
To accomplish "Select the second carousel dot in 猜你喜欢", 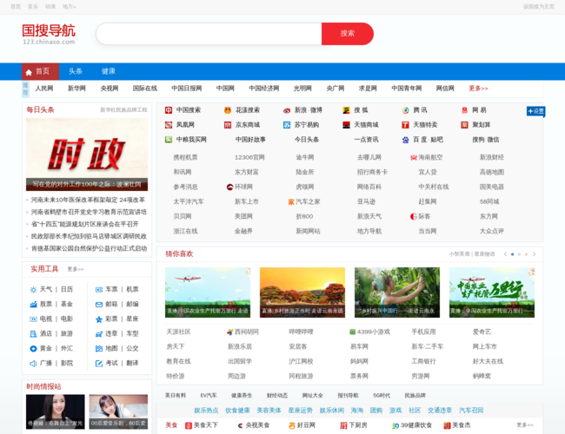I will click(519, 254).
